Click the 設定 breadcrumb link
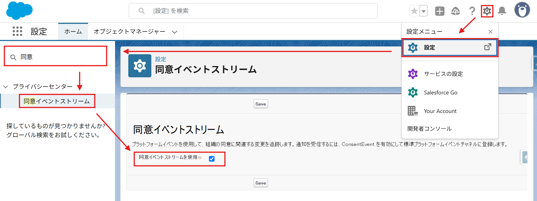 pyautogui.click(x=161, y=59)
